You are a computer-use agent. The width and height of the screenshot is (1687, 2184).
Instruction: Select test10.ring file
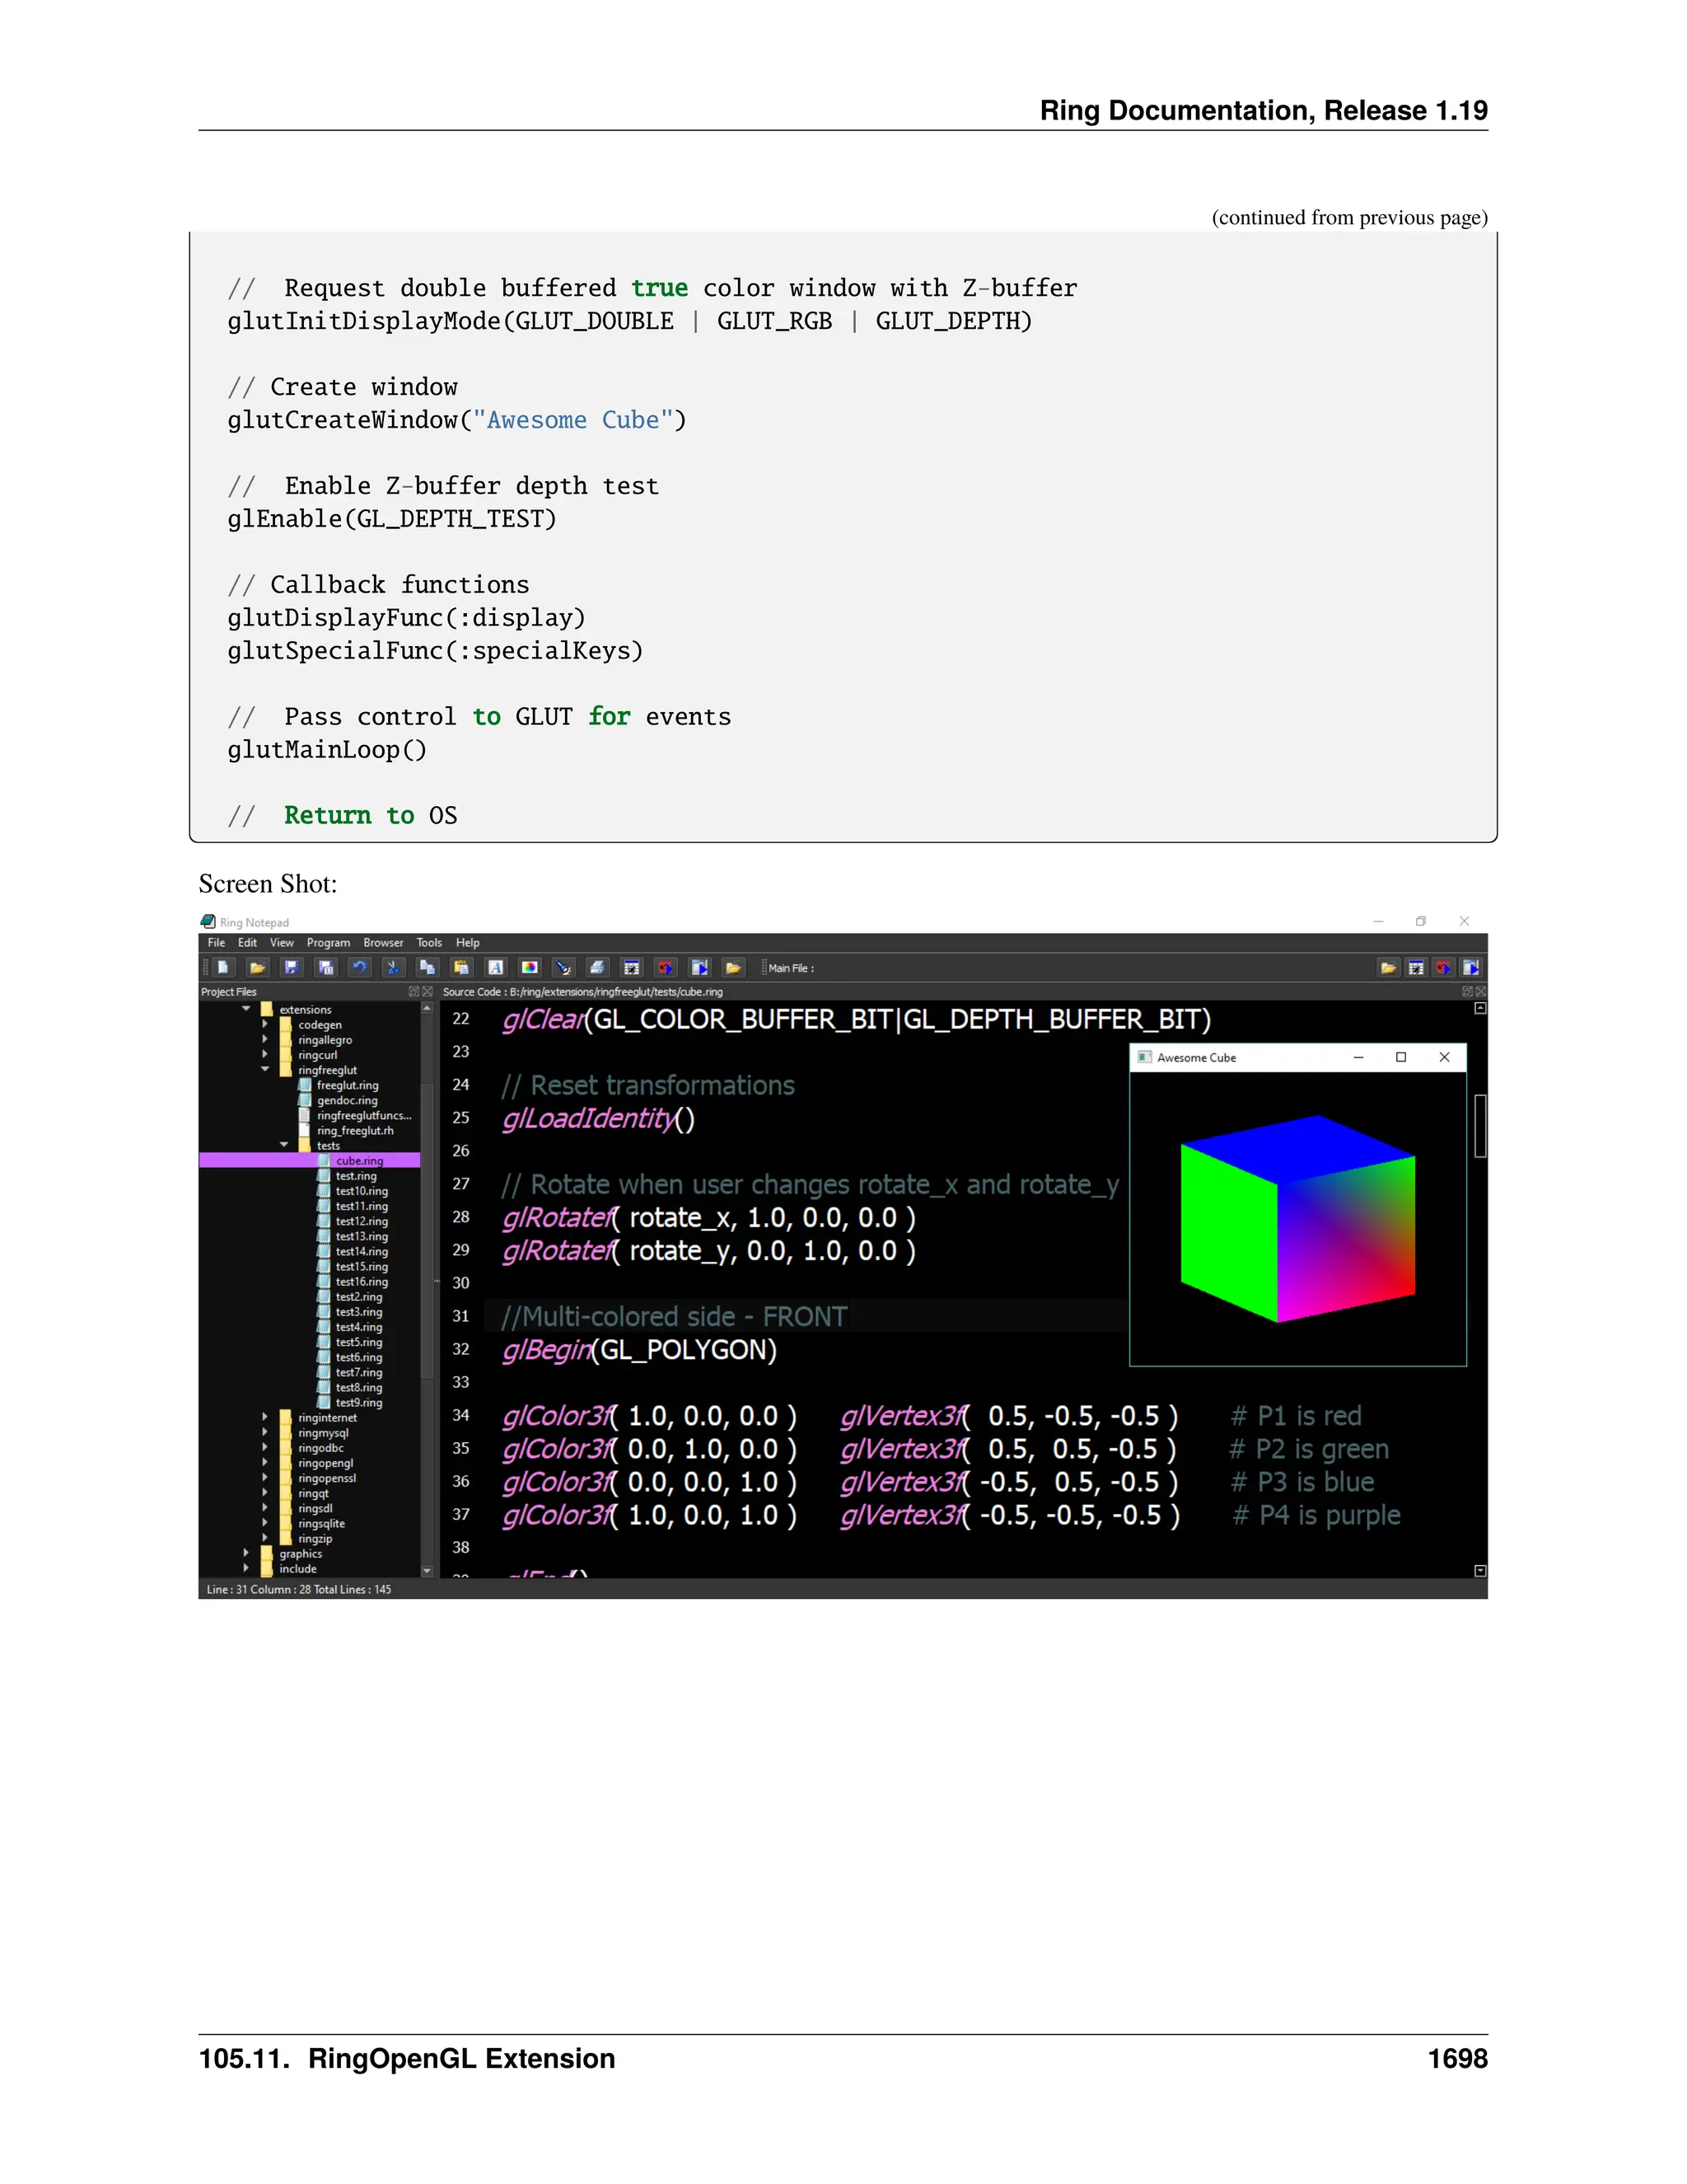[x=362, y=1191]
